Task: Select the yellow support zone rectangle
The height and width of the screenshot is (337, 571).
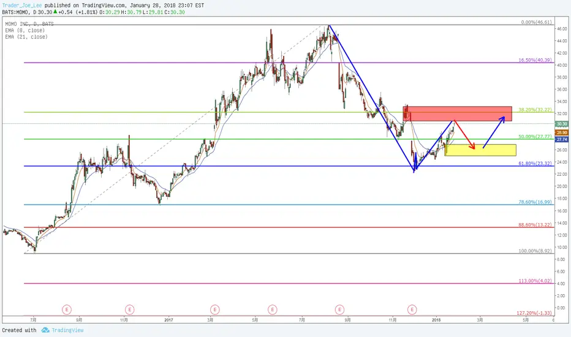Action: [x=480, y=150]
